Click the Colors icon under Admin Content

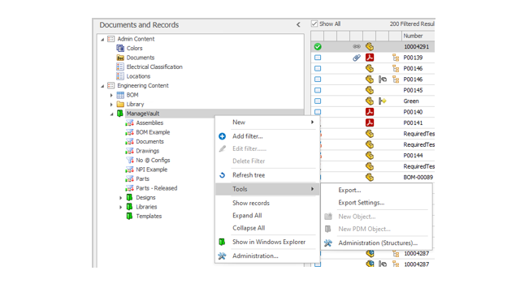pyautogui.click(x=120, y=48)
